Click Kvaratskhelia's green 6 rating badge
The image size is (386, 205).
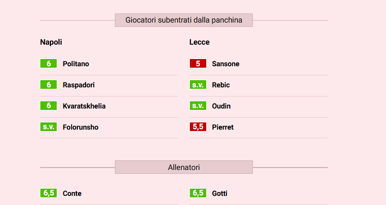pos(49,106)
